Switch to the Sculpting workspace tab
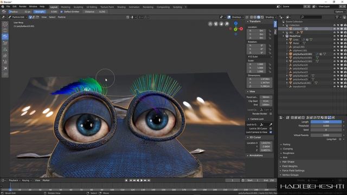The width and height of the screenshot is (347, 195). click(x=78, y=7)
